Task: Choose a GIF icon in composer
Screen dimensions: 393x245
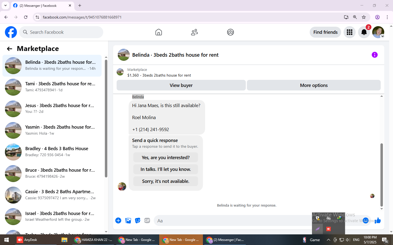Action: point(147,220)
